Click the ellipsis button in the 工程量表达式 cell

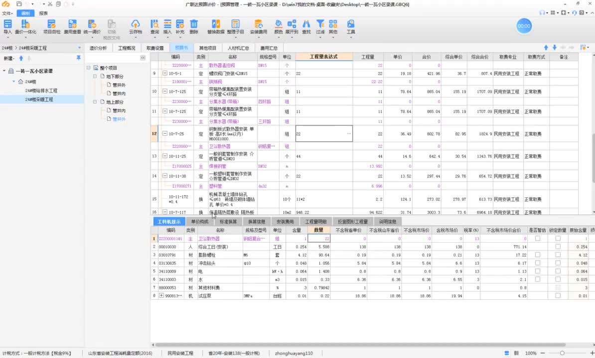tap(349, 134)
